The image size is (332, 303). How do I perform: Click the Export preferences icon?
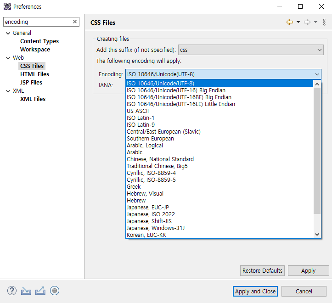click(x=40, y=291)
